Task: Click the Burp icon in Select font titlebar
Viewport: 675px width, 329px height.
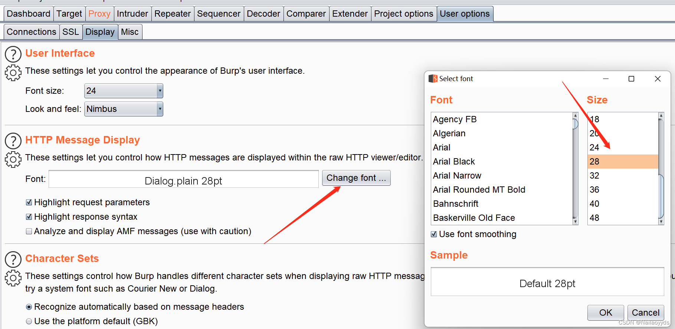Action: coord(433,79)
